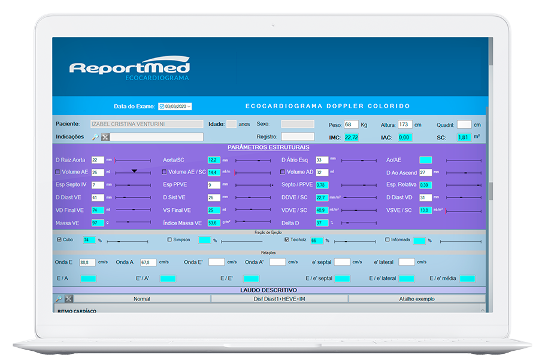Uncheck the Teicholz ejection fraction checkbox

pyautogui.click(x=287, y=239)
